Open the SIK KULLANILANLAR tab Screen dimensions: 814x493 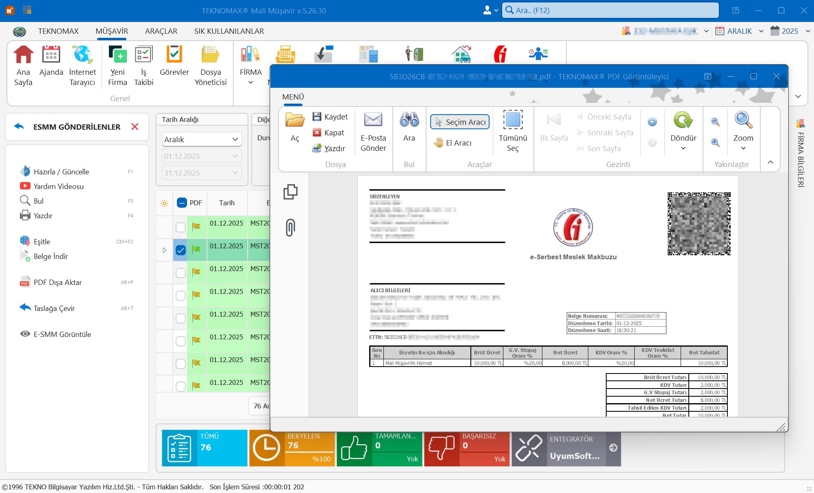(x=229, y=31)
